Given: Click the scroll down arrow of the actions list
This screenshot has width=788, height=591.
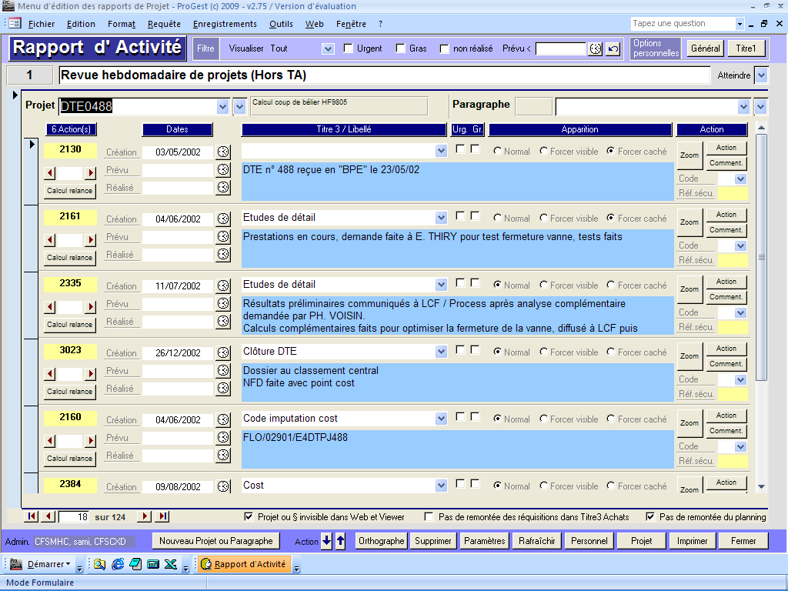Looking at the screenshot, I should tap(761, 486).
